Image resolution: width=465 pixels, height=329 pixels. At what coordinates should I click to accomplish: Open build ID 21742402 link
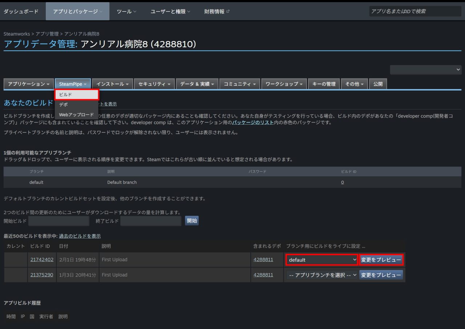[x=42, y=260]
